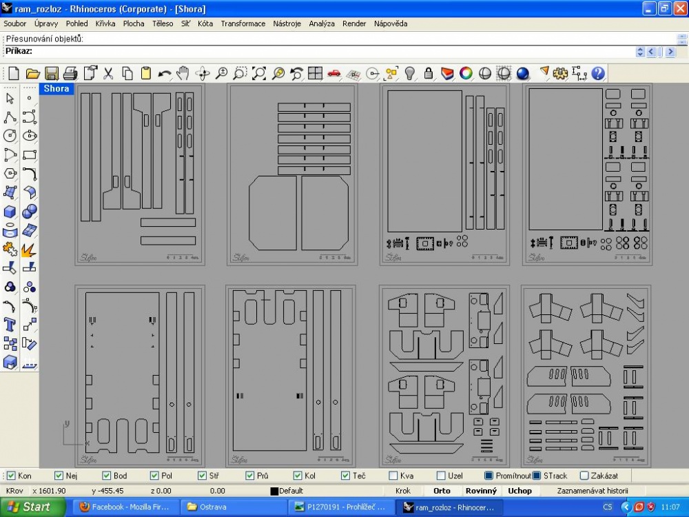Click the Uchop status bar button
The image size is (689, 517).
520,491
